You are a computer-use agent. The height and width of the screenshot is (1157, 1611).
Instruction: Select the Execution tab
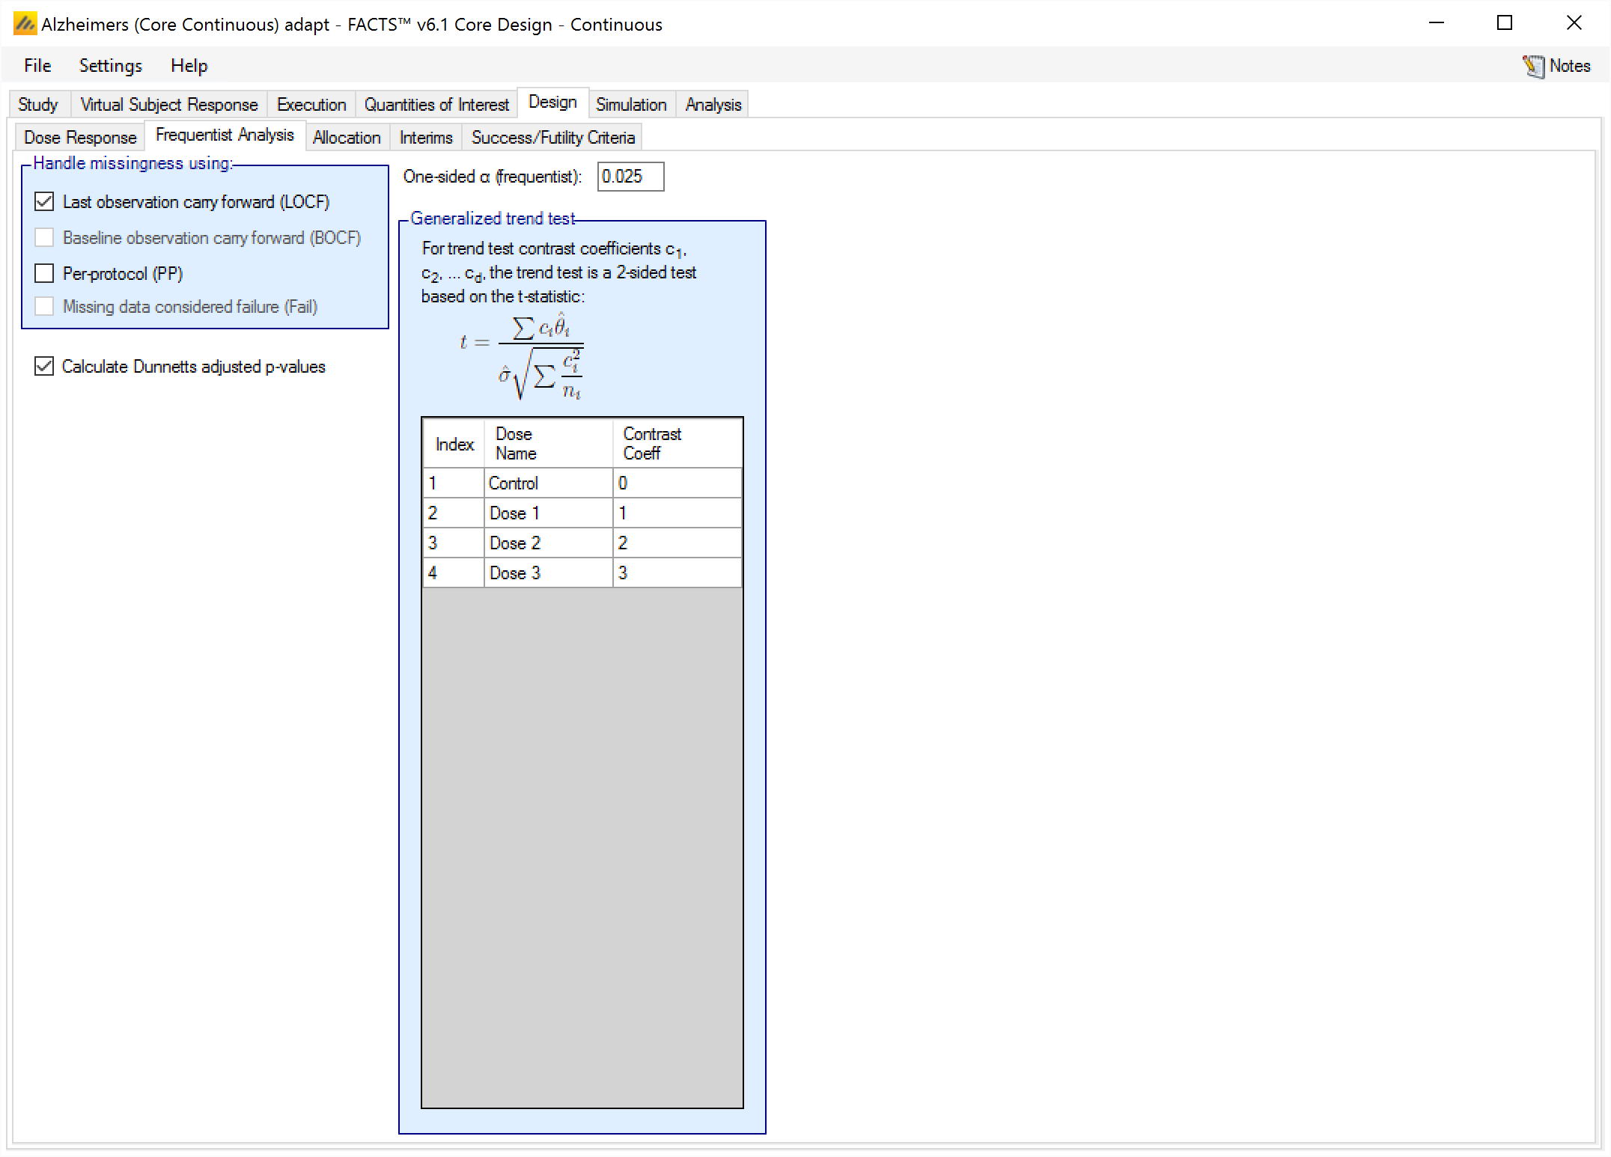coord(311,105)
